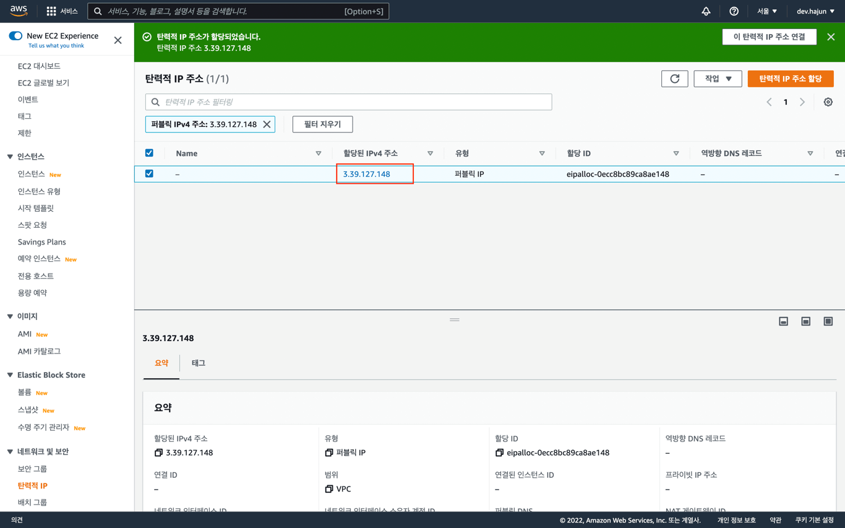Open EC2 대시보드 in sidebar
Screen dimensions: 845x528
click(x=39, y=66)
